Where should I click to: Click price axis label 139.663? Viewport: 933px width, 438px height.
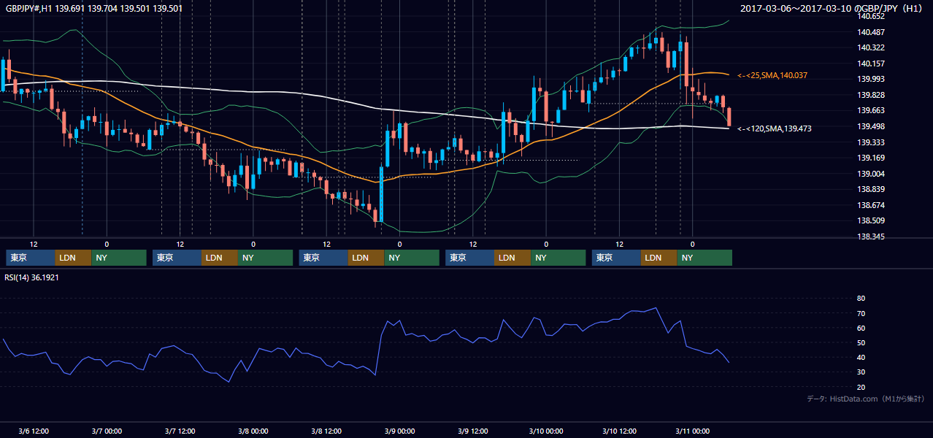click(871, 110)
